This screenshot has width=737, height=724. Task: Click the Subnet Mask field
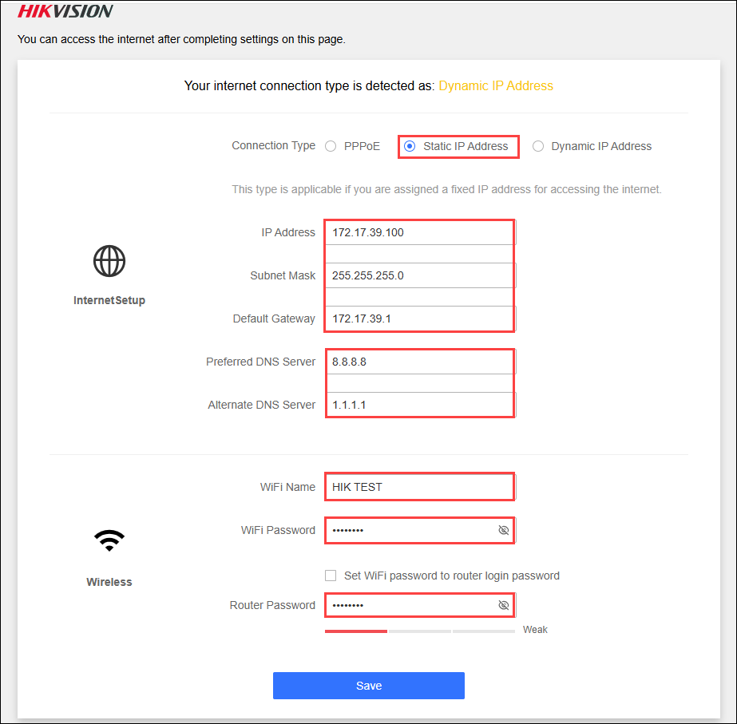pyautogui.click(x=418, y=275)
